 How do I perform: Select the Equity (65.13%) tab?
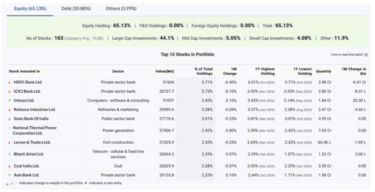click(30, 9)
